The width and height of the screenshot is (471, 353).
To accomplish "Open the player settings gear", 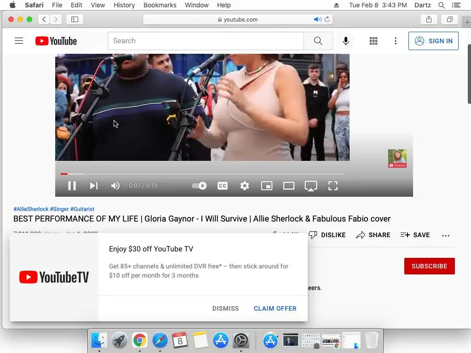I will 245,186.
